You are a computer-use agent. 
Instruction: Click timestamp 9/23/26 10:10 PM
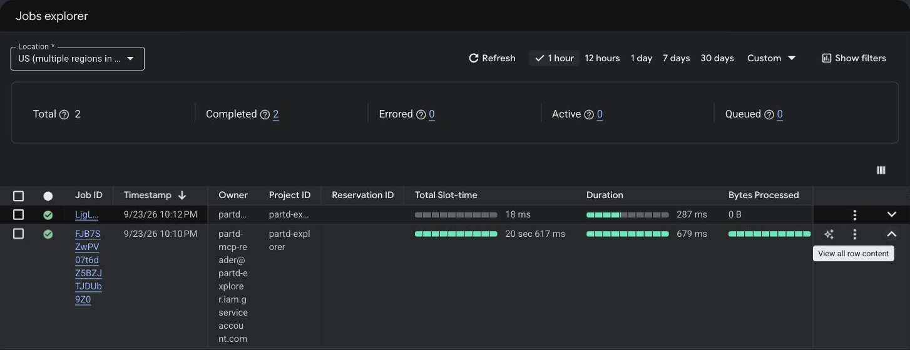click(161, 234)
